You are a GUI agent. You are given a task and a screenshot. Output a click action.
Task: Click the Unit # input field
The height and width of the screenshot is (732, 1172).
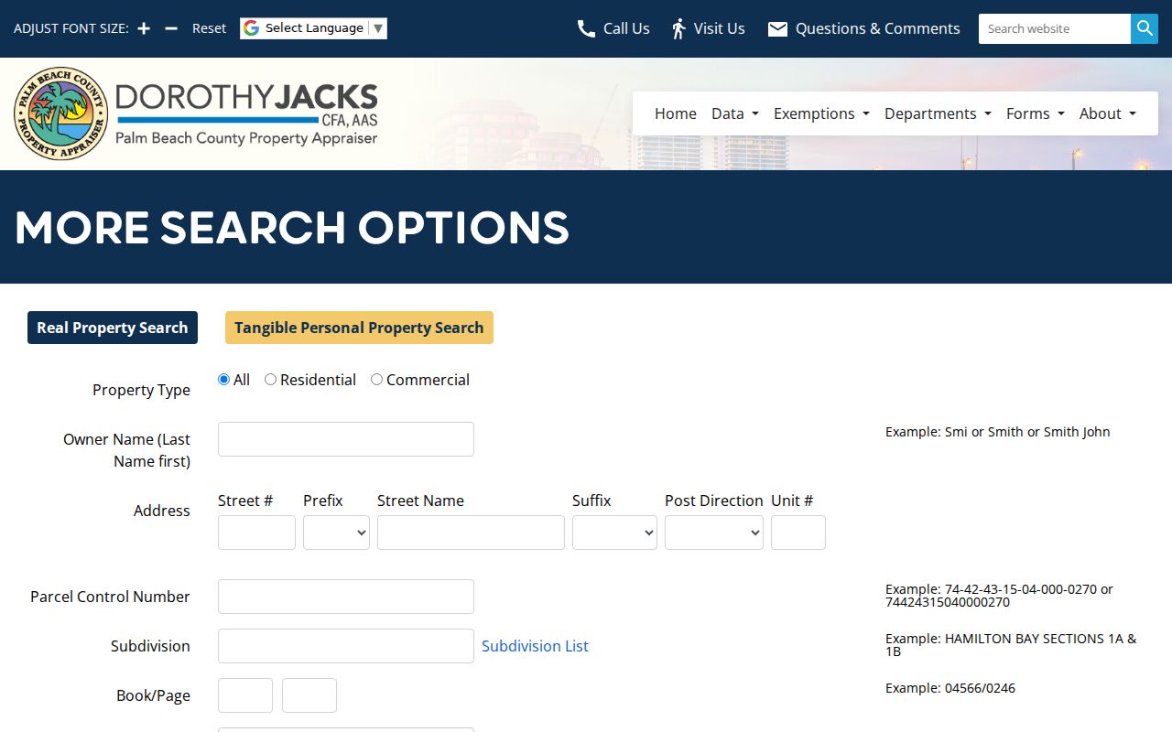[x=798, y=533]
